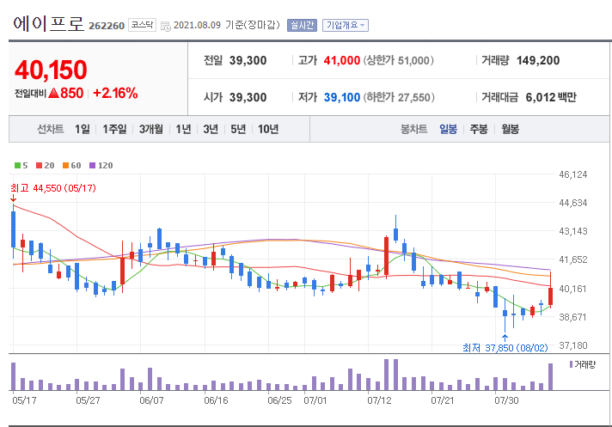Click the 거래량 value 149,200
The width and height of the screenshot is (612, 427).
pyautogui.click(x=538, y=60)
